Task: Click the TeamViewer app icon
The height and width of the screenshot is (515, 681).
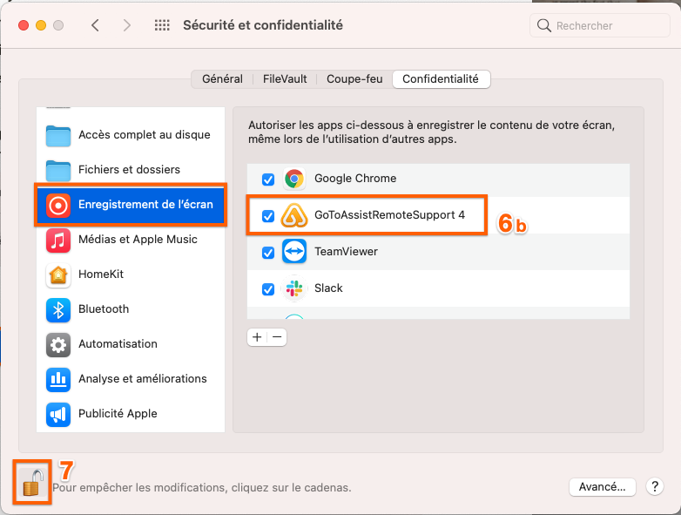Action: point(294,252)
